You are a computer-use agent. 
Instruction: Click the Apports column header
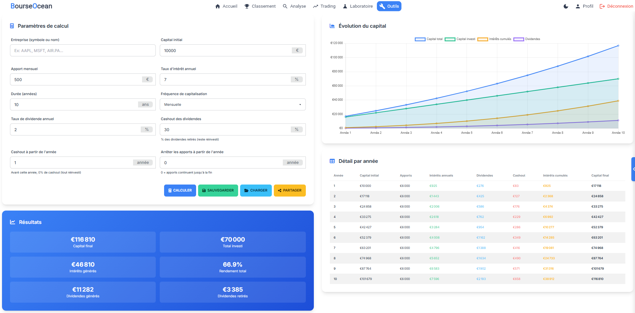tap(406, 176)
